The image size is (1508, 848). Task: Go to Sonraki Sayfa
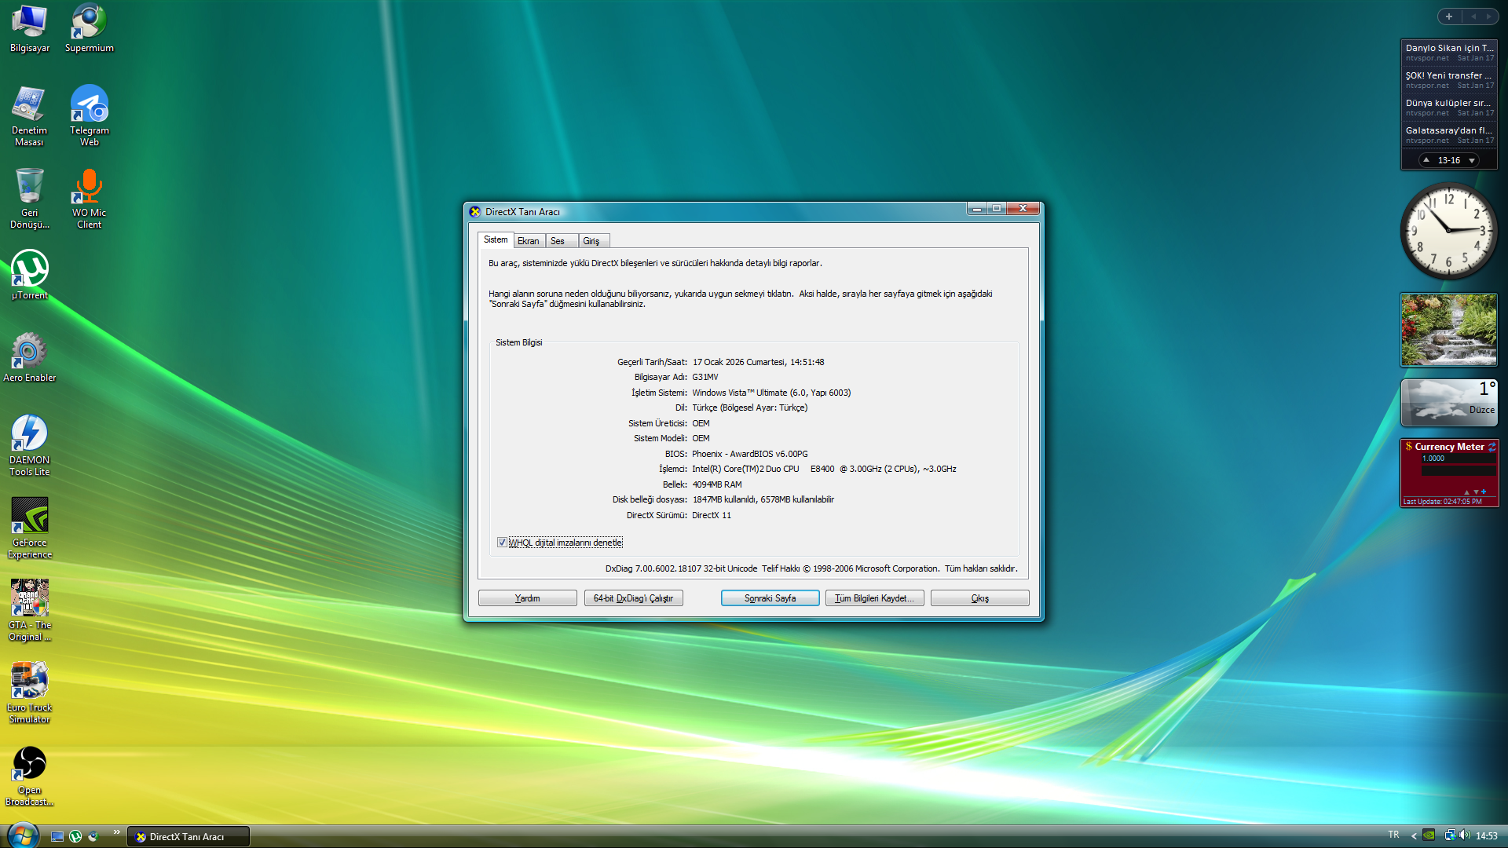(x=770, y=598)
